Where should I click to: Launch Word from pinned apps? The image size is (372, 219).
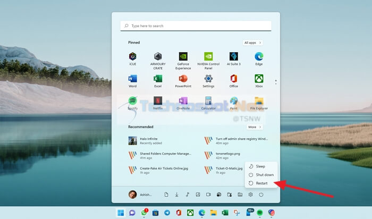133,81
